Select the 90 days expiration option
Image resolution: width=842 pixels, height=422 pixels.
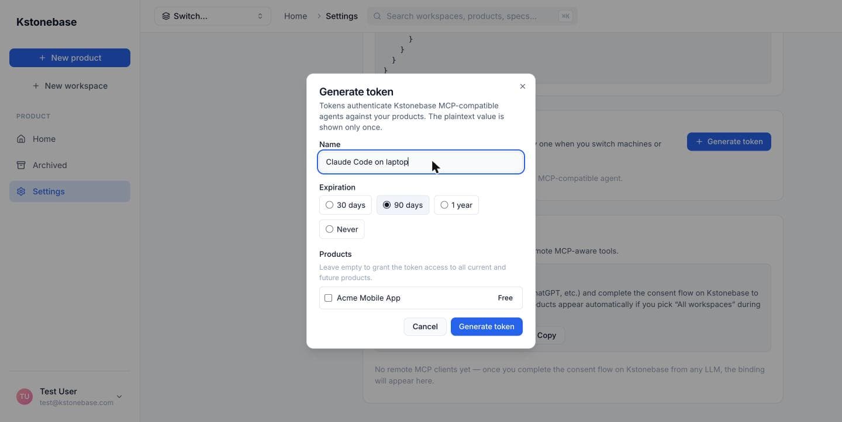403,205
